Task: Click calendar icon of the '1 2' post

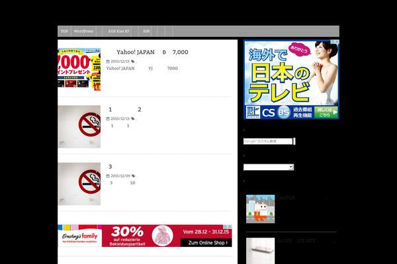Action: coord(108,119)
